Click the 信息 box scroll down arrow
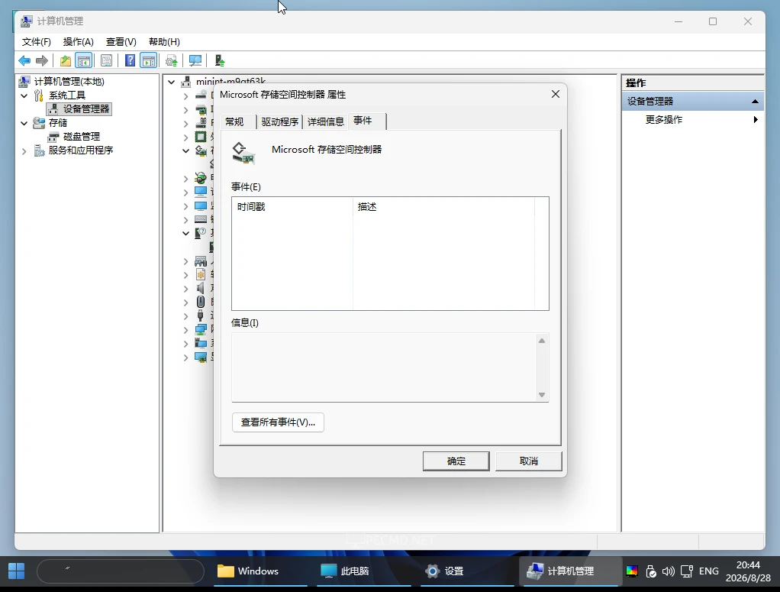780x592 pixels. (x=542, y=395)
